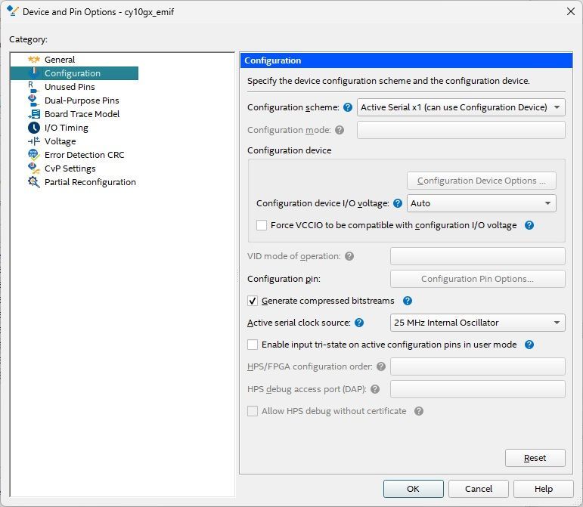Open help for Enable input tri-state option
Viewport: 583px width, 507px height.
click(x=529, y=345)
